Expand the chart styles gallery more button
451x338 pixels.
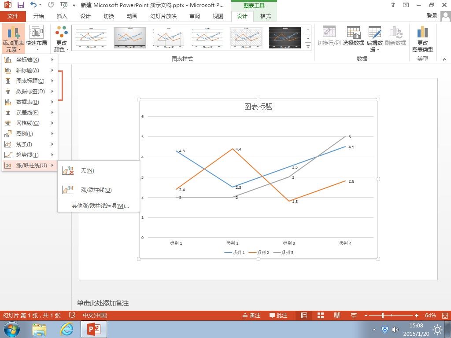click(x=308, y=47)
